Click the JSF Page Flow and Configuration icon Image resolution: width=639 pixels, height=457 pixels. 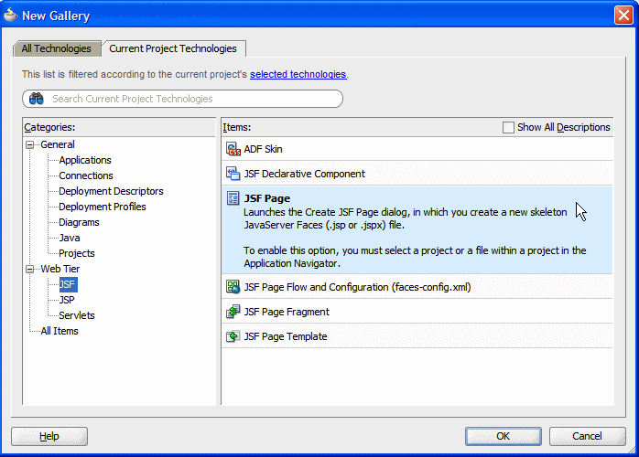tap(233, 287)
